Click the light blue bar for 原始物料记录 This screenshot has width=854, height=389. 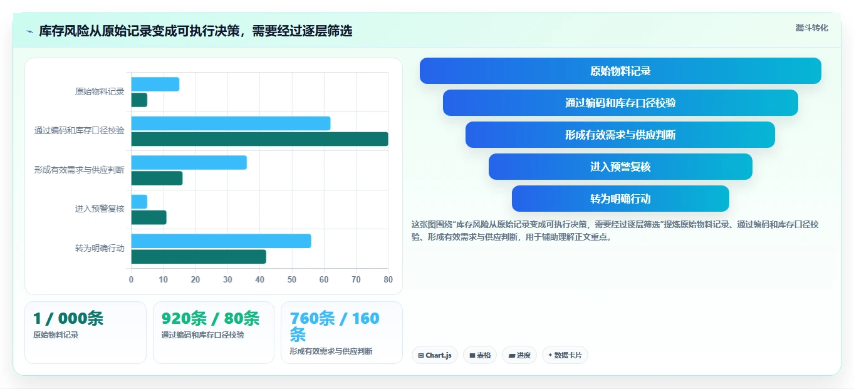(155, 84)
